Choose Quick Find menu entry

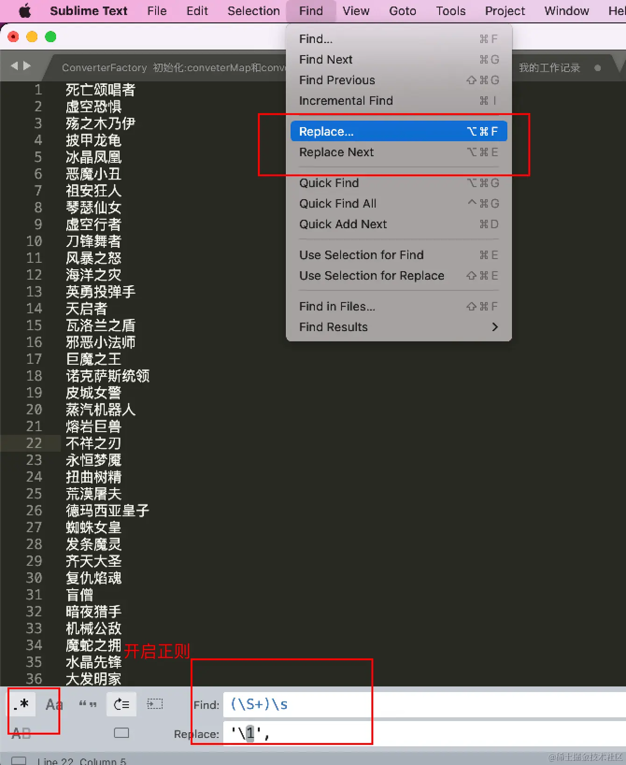(x=398, y=183)
